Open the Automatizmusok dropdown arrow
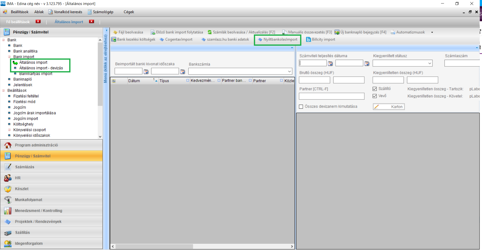 click(432, 32)
